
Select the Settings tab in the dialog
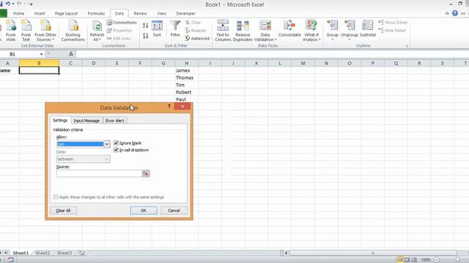tap(60, 120)
